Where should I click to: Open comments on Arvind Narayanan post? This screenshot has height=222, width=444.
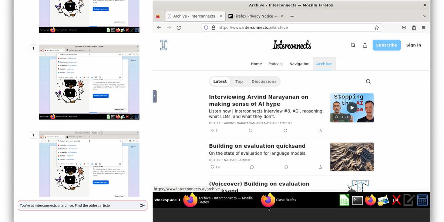pos(250,131)
